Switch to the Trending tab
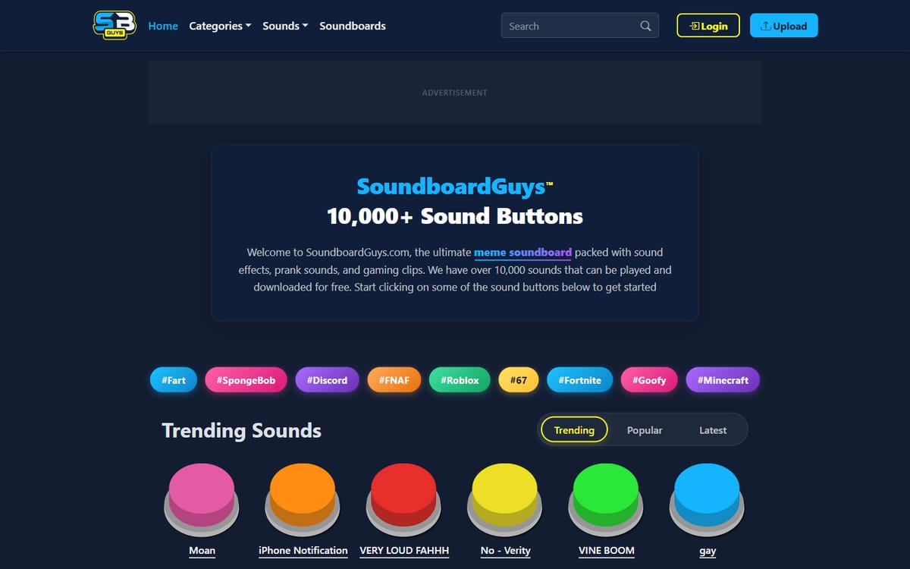Viewport: 910px width, 569px height. [574, 429]
